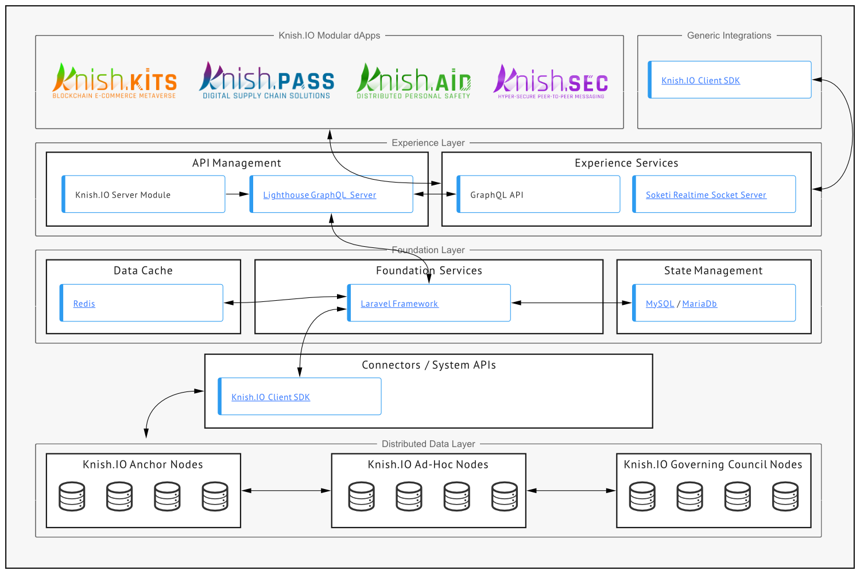
Task: Click the fourth Ad-Hoc Nodes database icon
Action: 505,497
